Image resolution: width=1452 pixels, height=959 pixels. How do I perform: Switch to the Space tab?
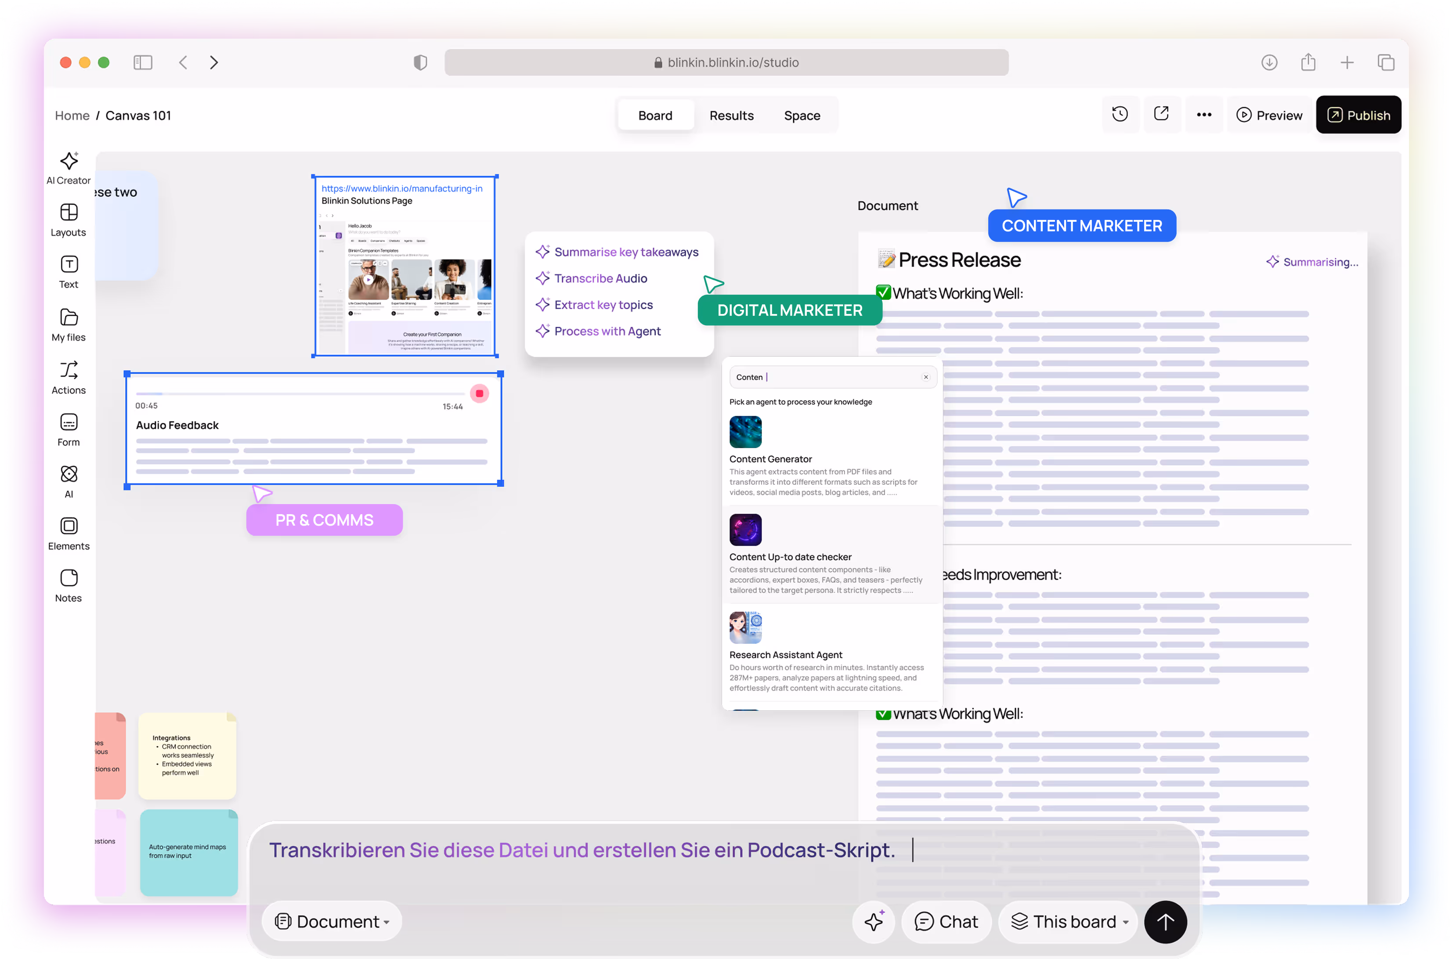(x=802, y=115)
